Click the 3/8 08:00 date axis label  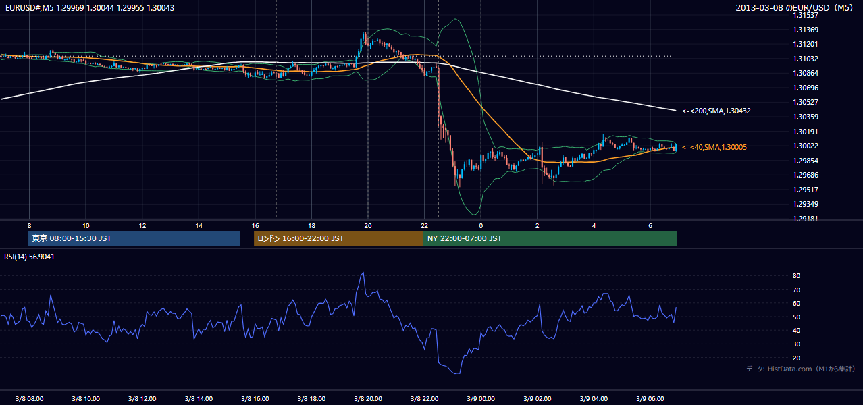tap(29, 399)
